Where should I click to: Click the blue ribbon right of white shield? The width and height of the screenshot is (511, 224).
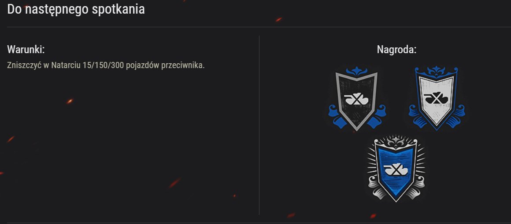click(x=457, y=115)
